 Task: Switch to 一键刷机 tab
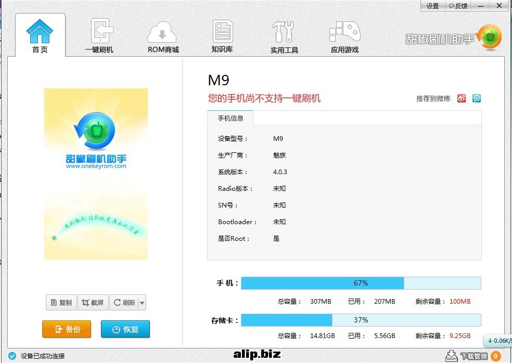click(x=99, y=35)
